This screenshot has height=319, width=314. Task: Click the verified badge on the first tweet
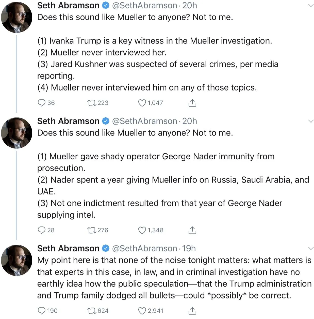[106, 5]
